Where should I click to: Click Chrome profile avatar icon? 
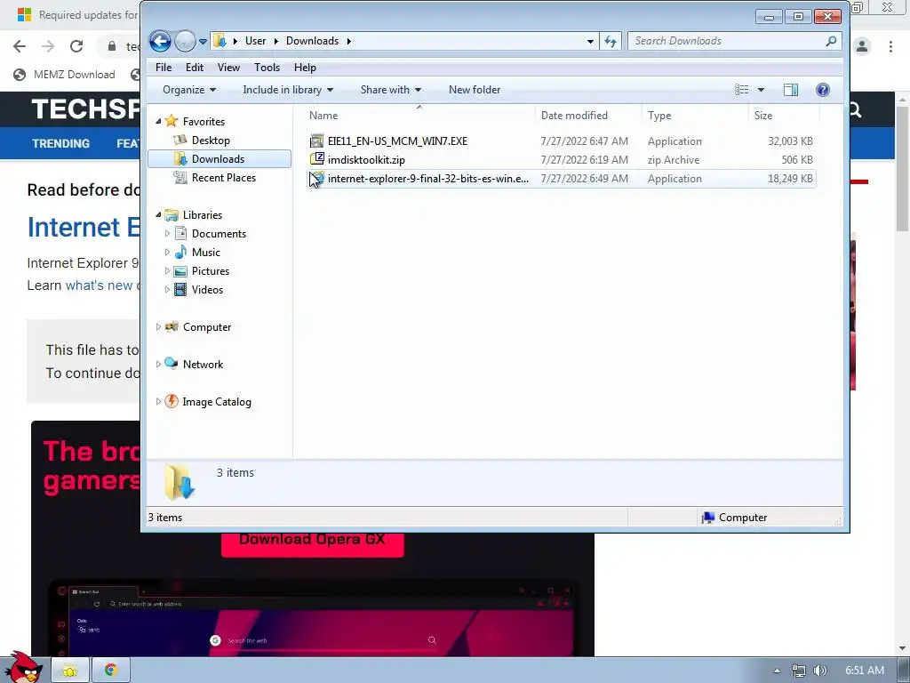[x=862, y=46]
